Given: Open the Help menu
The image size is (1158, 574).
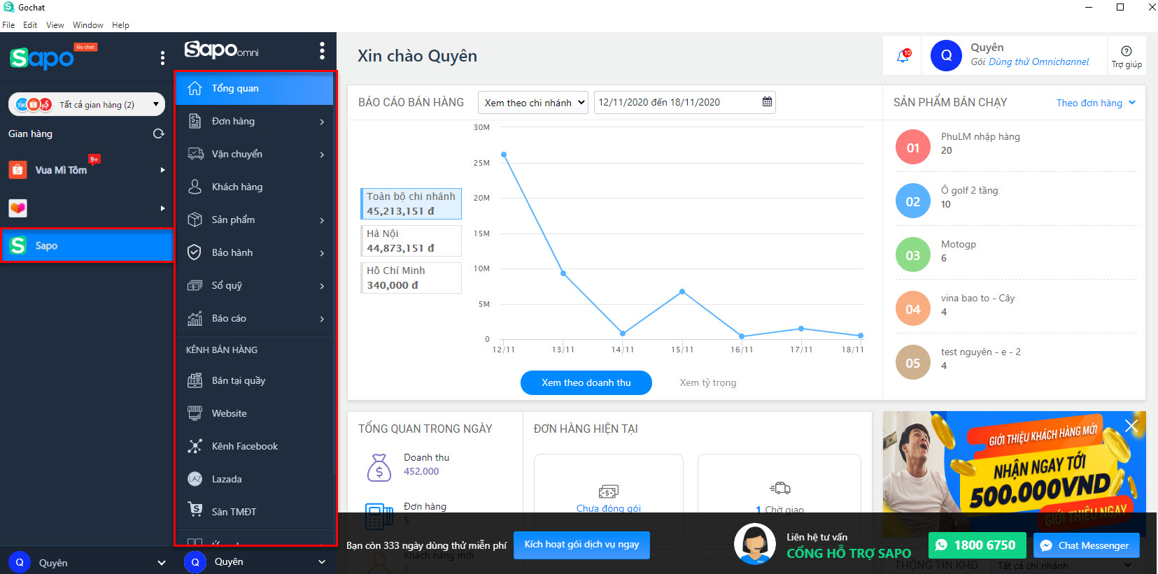Looking at the screenshot, I should [120, 25].
